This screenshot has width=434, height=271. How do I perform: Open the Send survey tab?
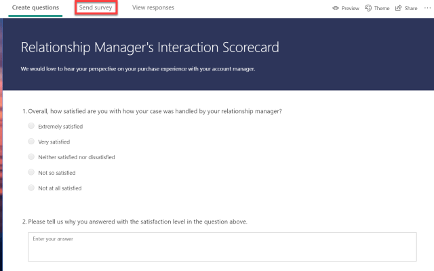[x=96, y=7]
